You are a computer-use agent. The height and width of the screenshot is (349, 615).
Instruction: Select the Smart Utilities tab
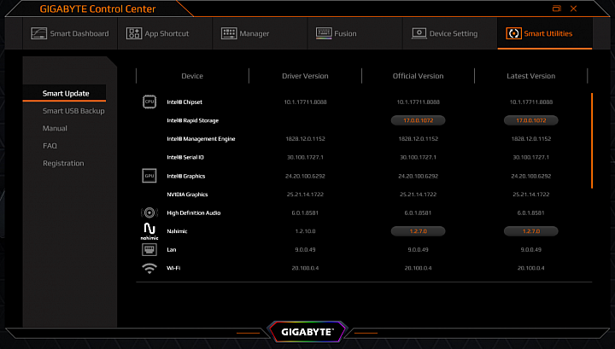pos(545,33)
